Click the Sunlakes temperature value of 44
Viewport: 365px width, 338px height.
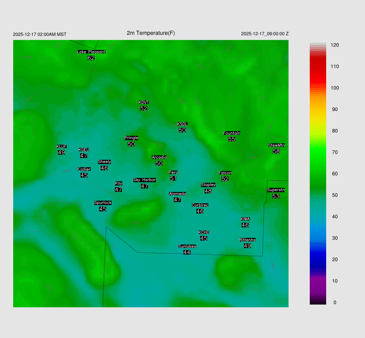(187, 252)
